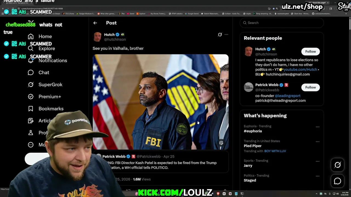Open the floating Grok button
Screen dimensions: 351x197
[338, 165]
